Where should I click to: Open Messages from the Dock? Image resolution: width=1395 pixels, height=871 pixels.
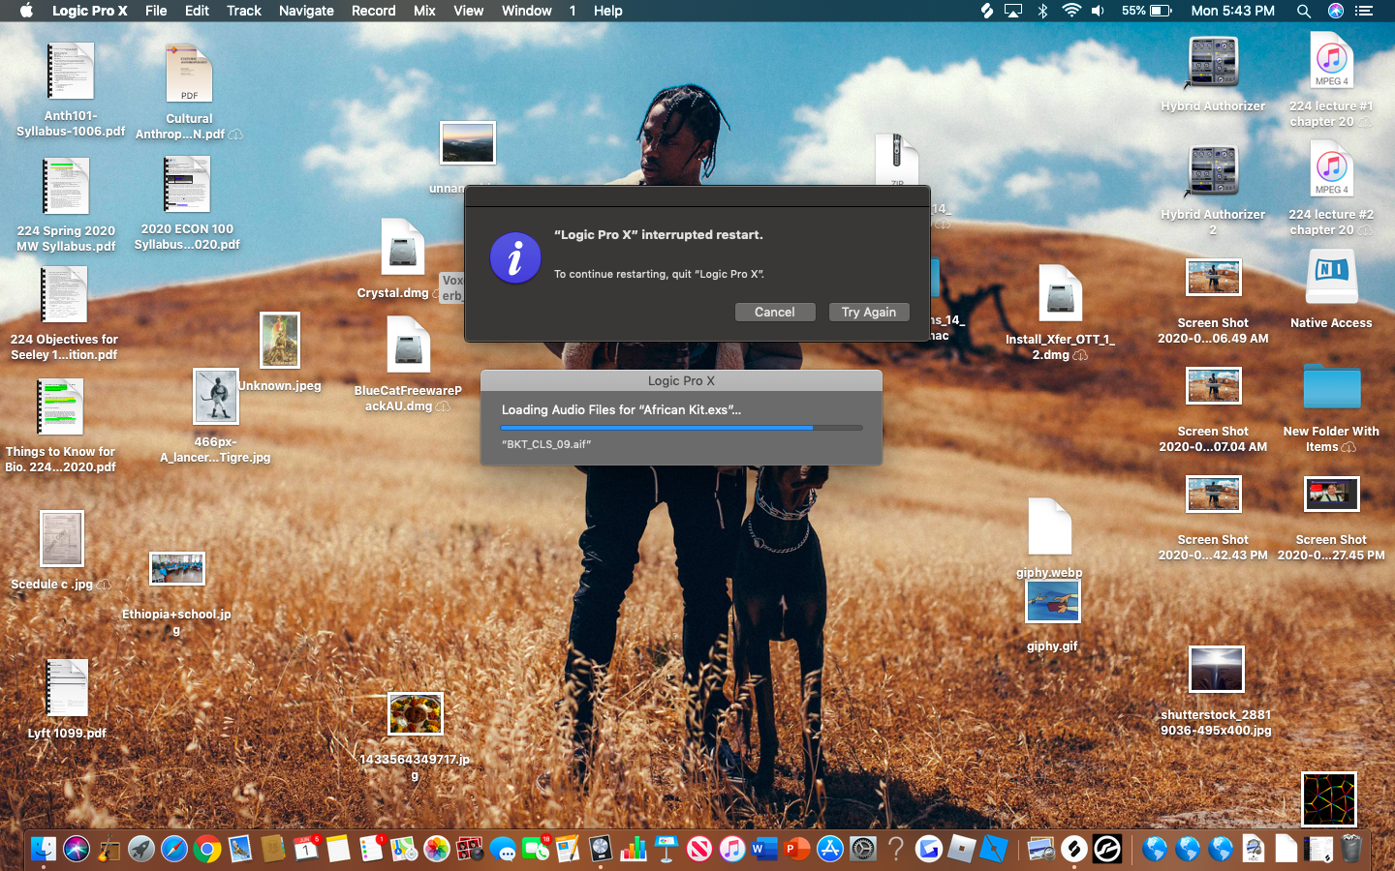click(503, 849)
